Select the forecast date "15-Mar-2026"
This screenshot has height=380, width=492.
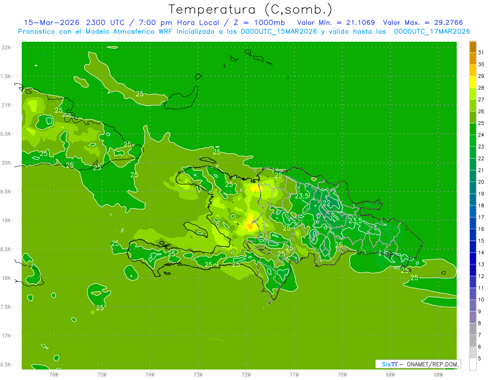point(52,23)
